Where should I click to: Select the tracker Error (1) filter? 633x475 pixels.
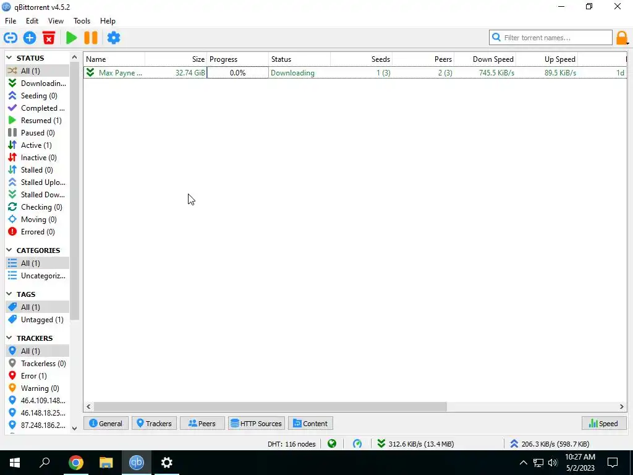click(x=37, y=376)
